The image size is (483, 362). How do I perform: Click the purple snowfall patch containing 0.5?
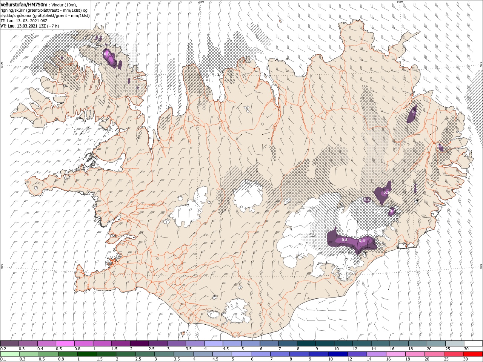383,192
